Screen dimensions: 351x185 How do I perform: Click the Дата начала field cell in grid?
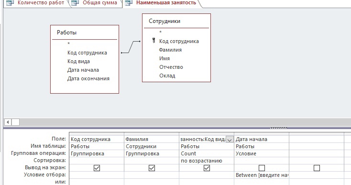(262, 139)
